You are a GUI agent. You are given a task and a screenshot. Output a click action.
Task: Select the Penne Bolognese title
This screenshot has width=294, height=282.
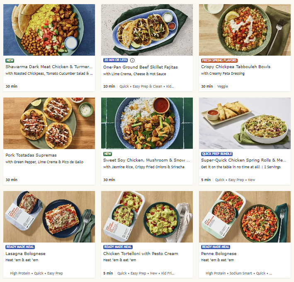[219, 253]
